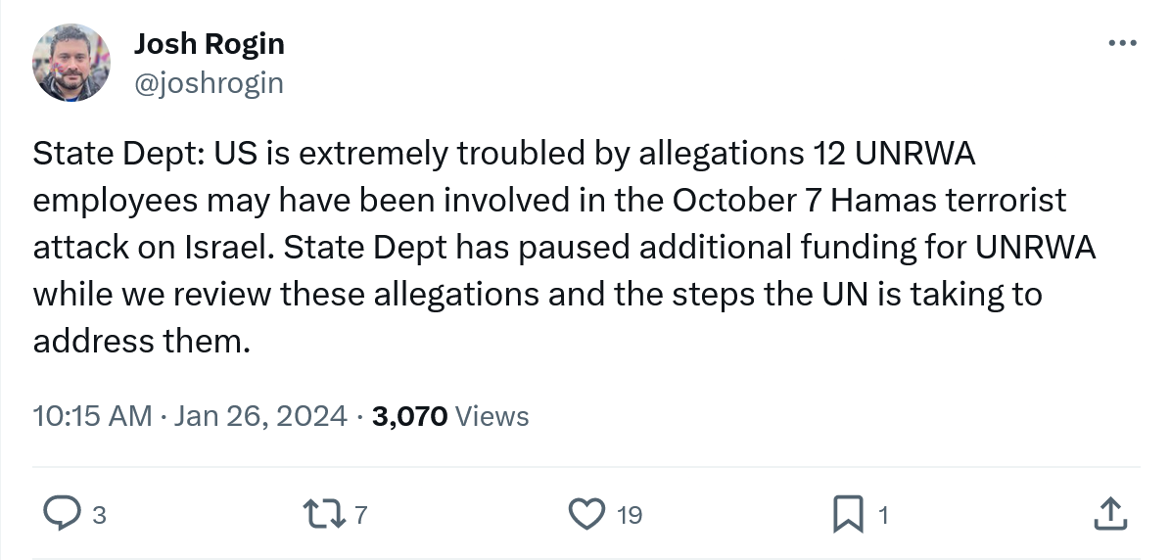The image size is (1171, 560).
Task: Open the @joshrogin handle link
Action: point(208,83)
